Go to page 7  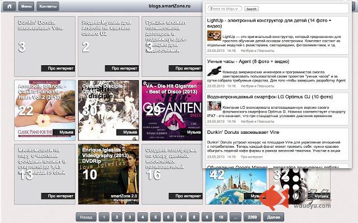[x=181, y=217]
